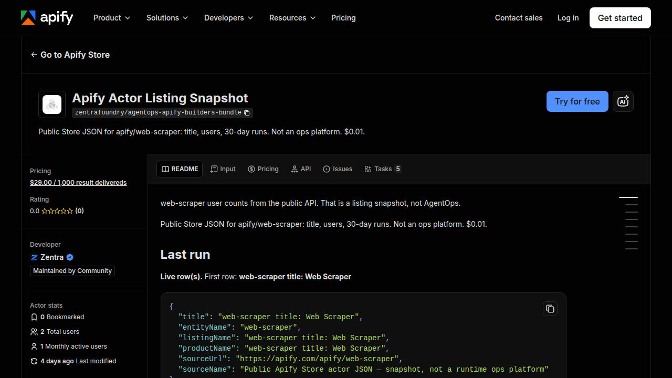Open the AI assistant icon button
The image size is (672, 378).
click(623, 101)
